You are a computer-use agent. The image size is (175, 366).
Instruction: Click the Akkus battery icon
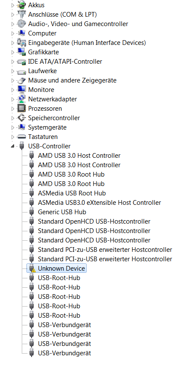point(21,5)
